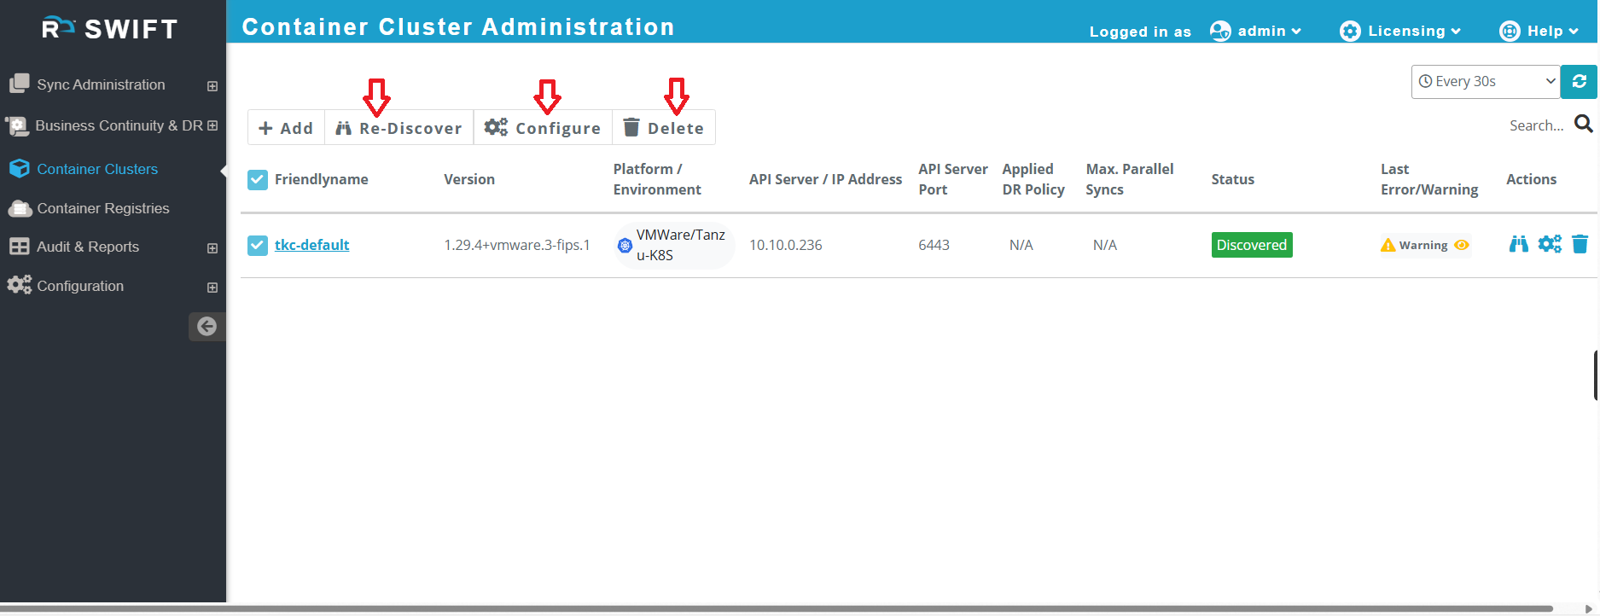Click the Last Error/Warning column header
The height and width of the screenshot is (616, 1600).
click(x=1429, y=179)
